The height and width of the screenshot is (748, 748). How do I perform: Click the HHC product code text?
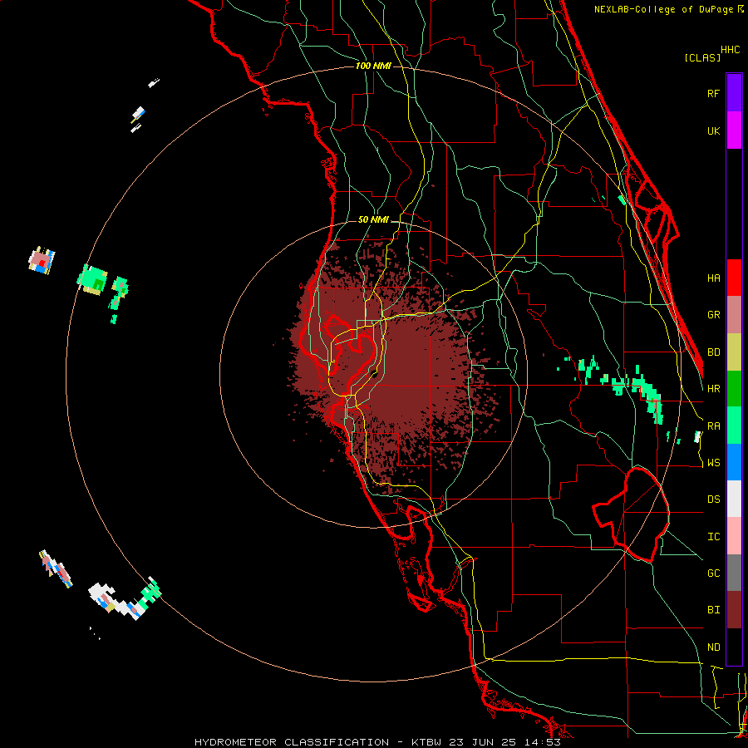pyautogui.click(x=731, y=50)
